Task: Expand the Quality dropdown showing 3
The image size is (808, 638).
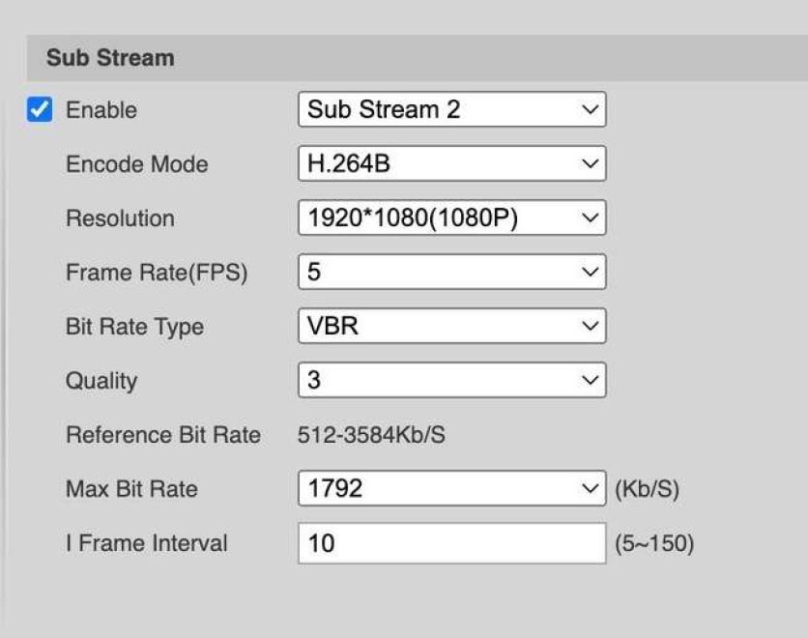Action: (x=451, y=381)
